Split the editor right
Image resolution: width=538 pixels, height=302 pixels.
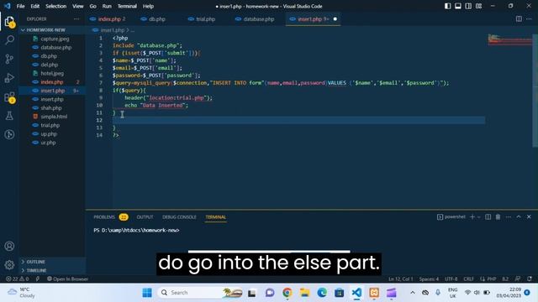(519, 19)
